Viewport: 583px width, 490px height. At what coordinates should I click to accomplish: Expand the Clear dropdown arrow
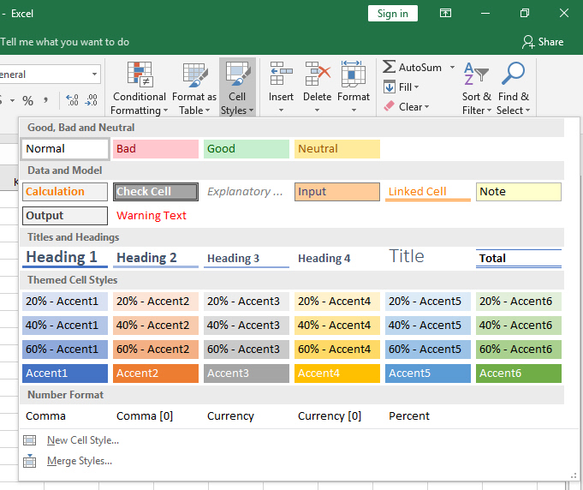pyautogui.click(x=426, y=107)
